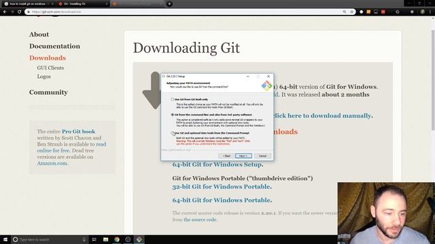This screenshot has width=435, height=244.
Task: Switch to Chrome in the taskbar
Action: pos(117,239)
